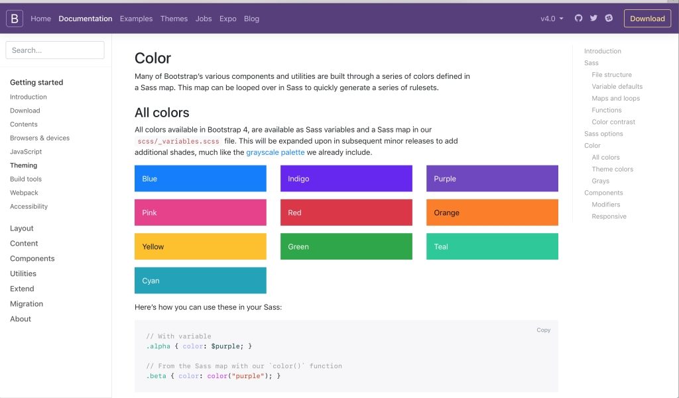Click the scss/_variables.scss inline code

coord(178,141)
